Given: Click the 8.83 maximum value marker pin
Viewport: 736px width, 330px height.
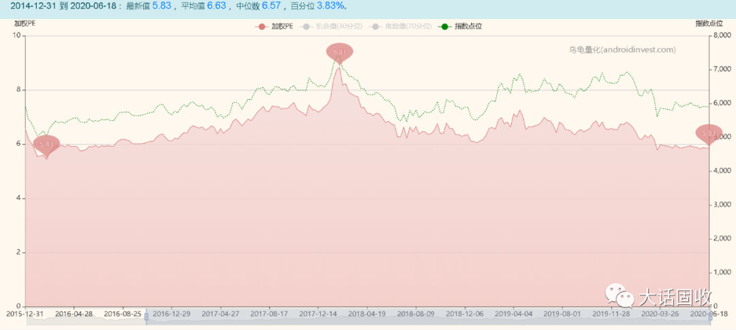Looking at the screenshot, I should point(339,52).
